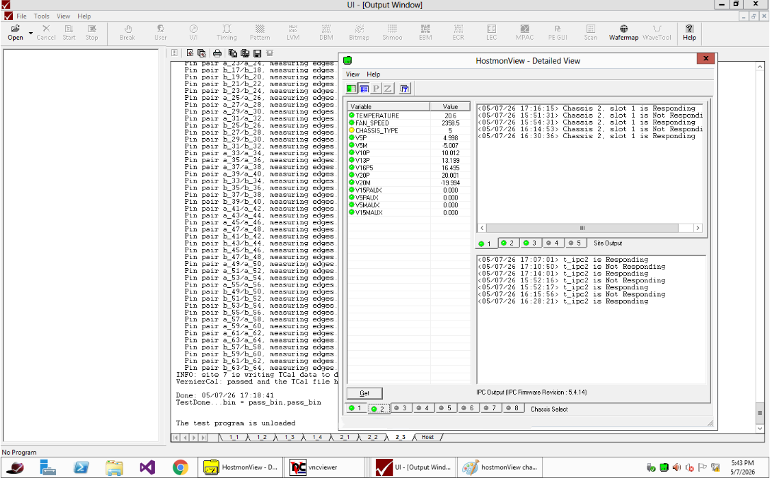This screenshot has height=478, width=770.
Task: Click the save floppy icon in output toolbar
Action: [x=257, y=53]
